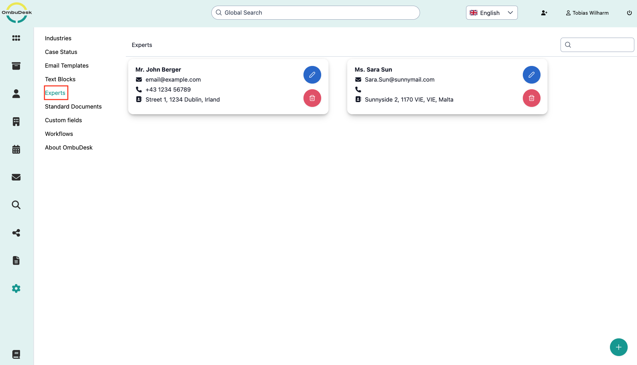Focus the Experts list search field
Image resolution: width=637 pixels, height=365 pixels.
click(597, 45)
